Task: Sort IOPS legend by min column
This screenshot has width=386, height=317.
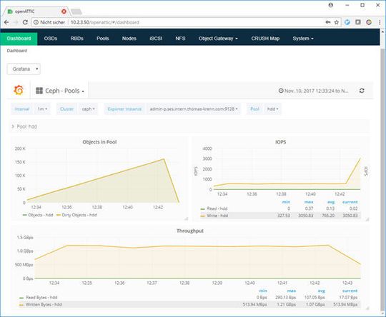Action: tap(286, 202)
